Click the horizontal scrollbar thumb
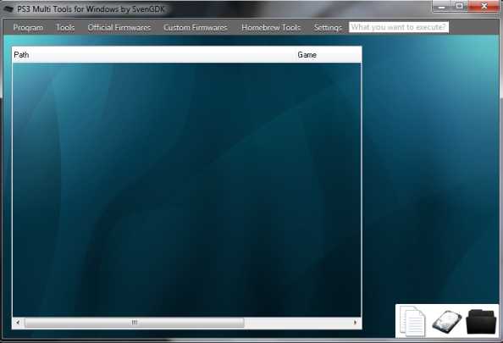Image resolution: width=503 pixels, height=343 pixels. pyautogui.click(x=135, y=323)
